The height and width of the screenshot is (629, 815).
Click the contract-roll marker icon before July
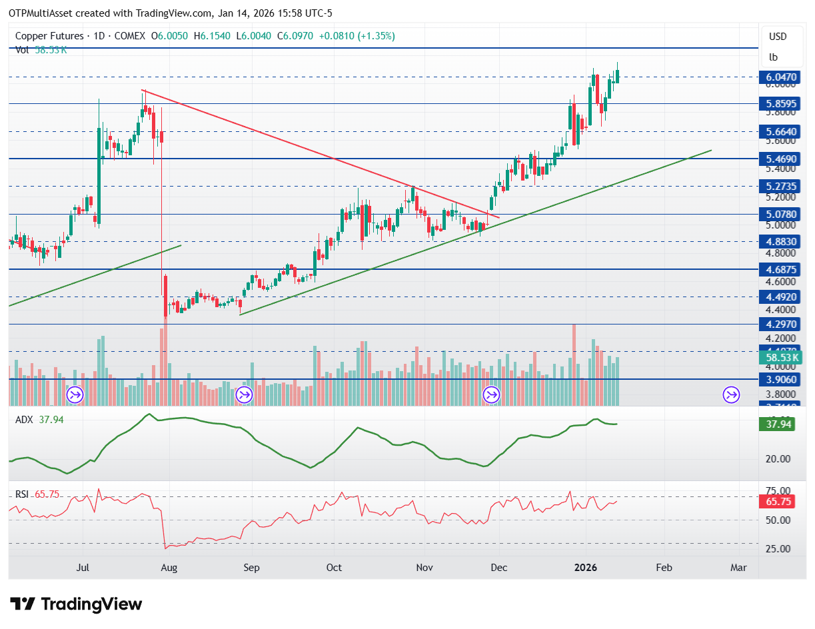74,395
